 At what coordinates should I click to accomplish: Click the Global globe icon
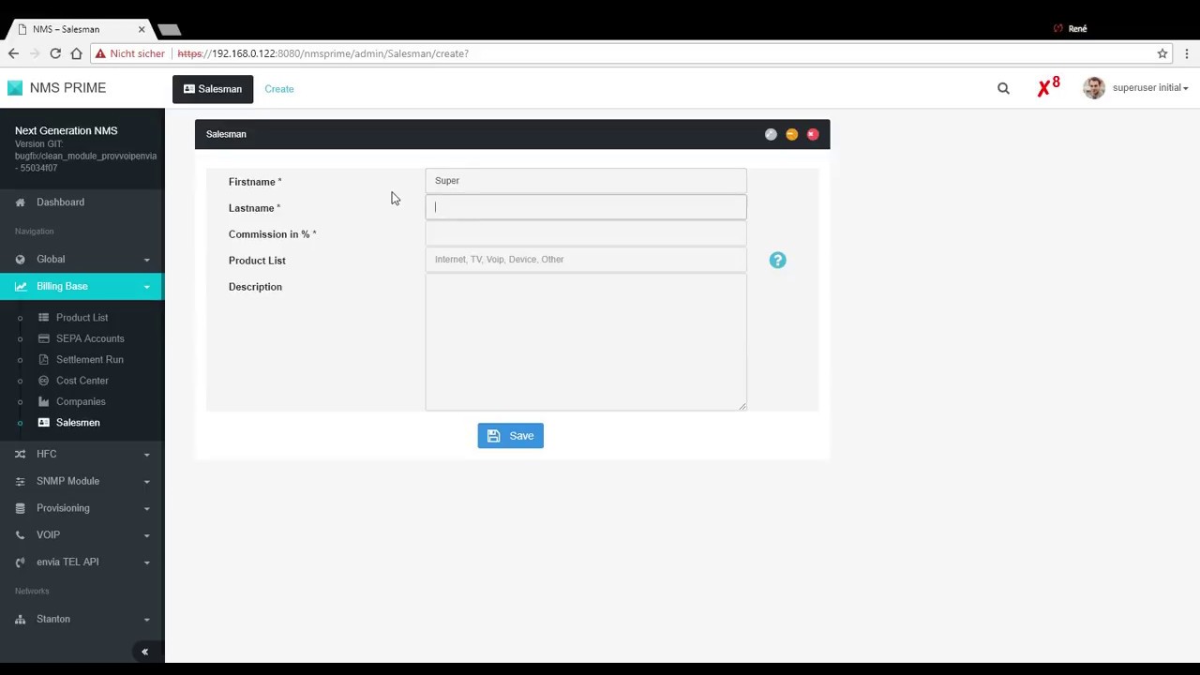click(x=21, y=260)
